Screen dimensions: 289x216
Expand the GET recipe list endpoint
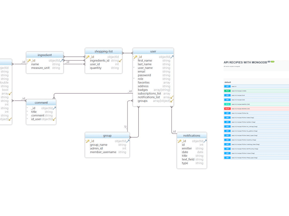point(256,95)
